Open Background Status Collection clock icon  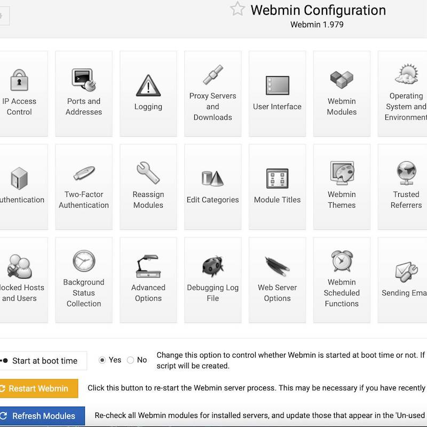[x=84, y=261]
